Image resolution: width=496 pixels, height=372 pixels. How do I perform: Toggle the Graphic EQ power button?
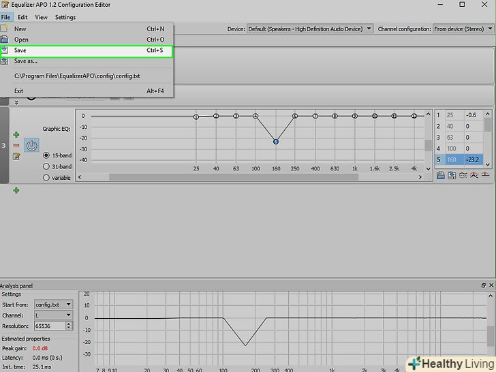click(x=31, y=145)
